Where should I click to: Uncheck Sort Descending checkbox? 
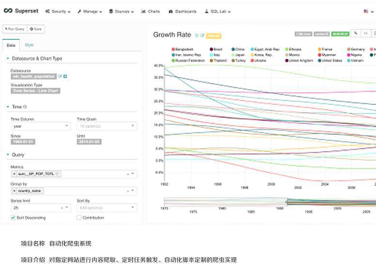coord(13,217)
